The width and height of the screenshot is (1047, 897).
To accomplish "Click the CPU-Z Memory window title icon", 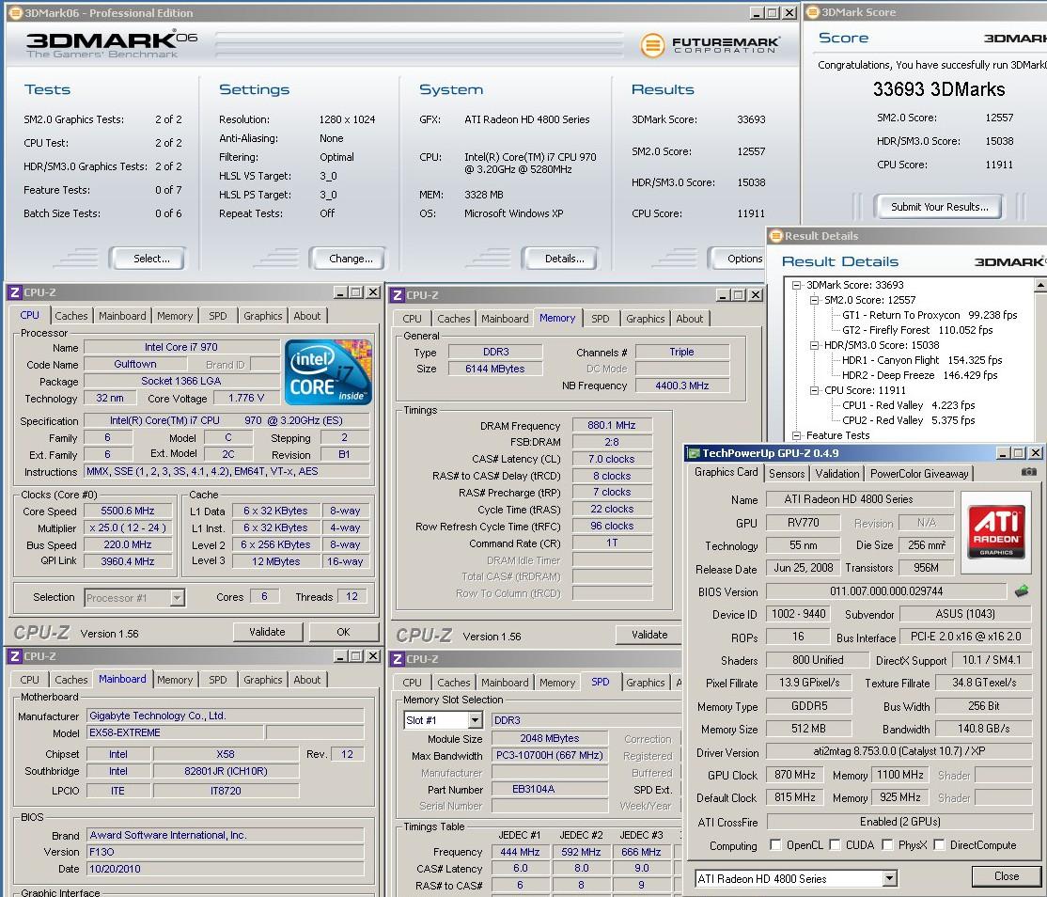I will (x=398, y=295).
